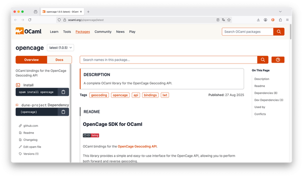This screenshot has height=177, width=303.
Task: Click the 'OpenCage SDK for OCaml' heading
Action: tap(113, 124)
